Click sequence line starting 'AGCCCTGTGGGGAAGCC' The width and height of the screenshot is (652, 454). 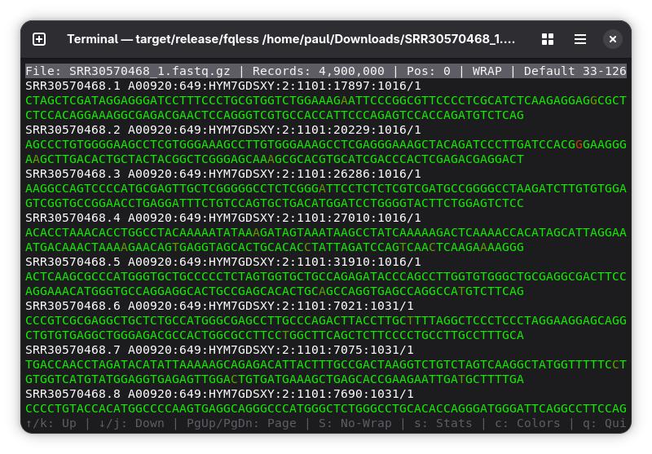(x=325, y=145)
